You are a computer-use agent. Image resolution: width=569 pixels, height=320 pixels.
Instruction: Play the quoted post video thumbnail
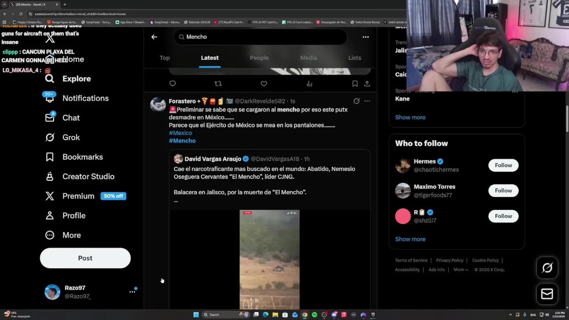tap(269, 260)
